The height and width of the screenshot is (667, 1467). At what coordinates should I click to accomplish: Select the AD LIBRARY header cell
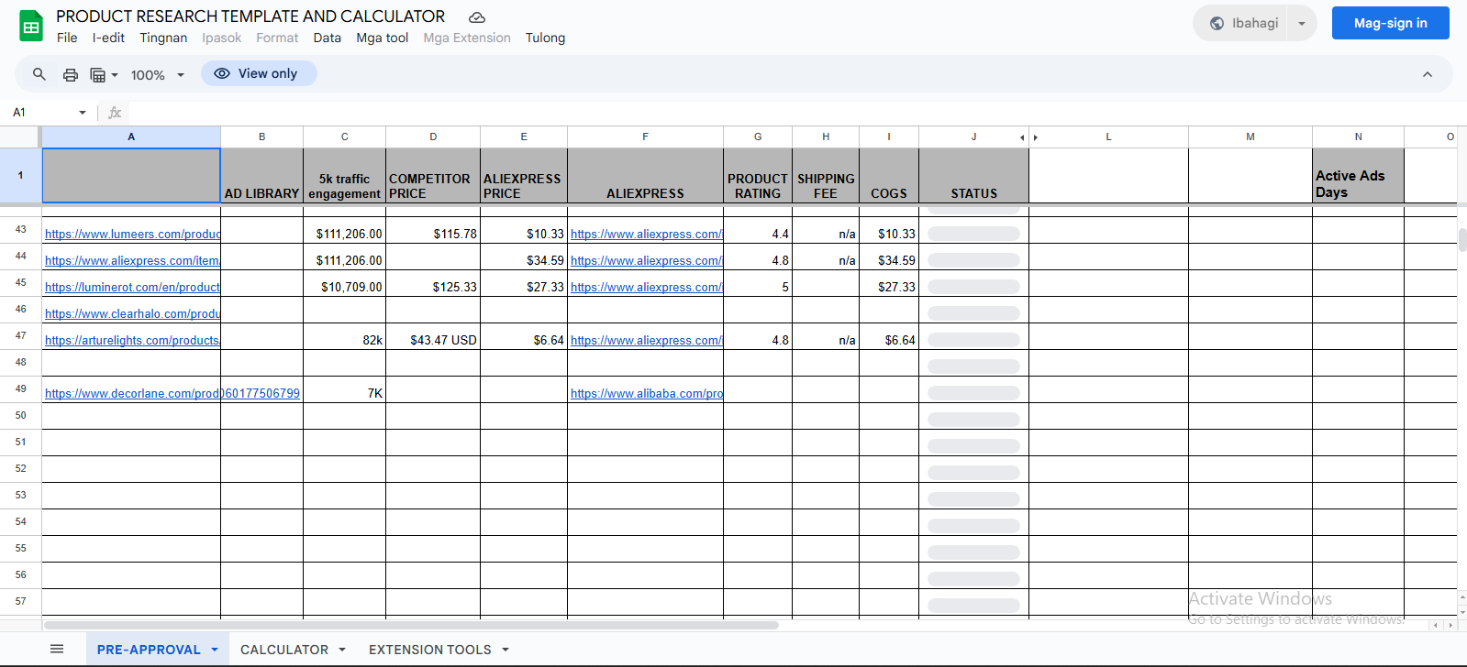pyautogui.click(x=261, y=176)
